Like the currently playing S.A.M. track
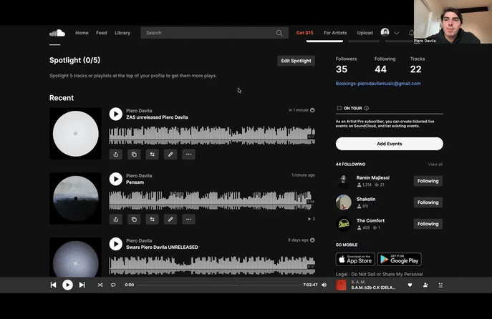This screenshot has width=492, height=319. [410, 285]
